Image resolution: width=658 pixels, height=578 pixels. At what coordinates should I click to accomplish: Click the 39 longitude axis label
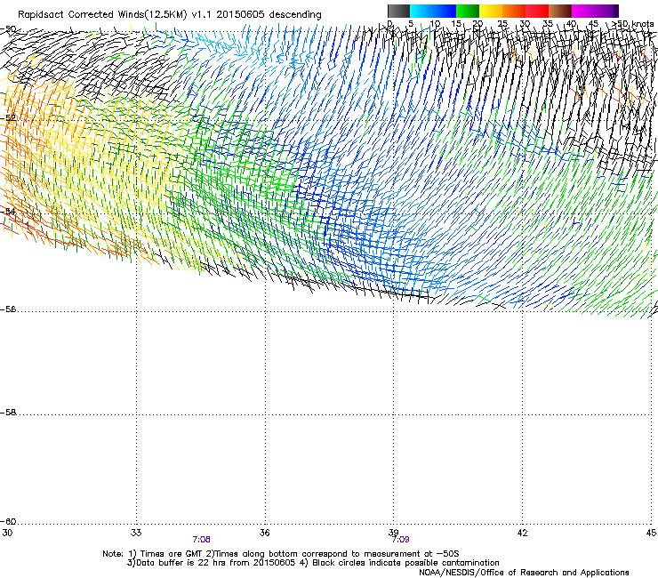[x=394, y=533]
